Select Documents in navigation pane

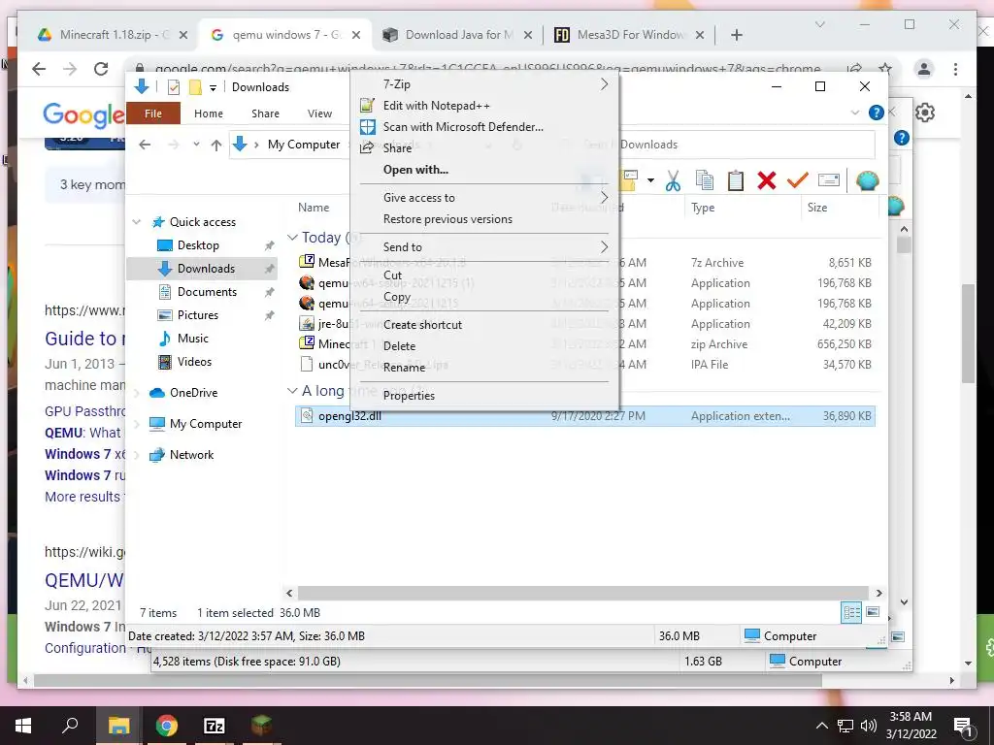(207, 291)
